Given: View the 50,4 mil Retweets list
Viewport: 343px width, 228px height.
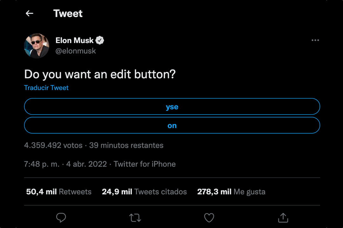Looking at the screenshot, I should pyautogui.click(x=58, y=192).
